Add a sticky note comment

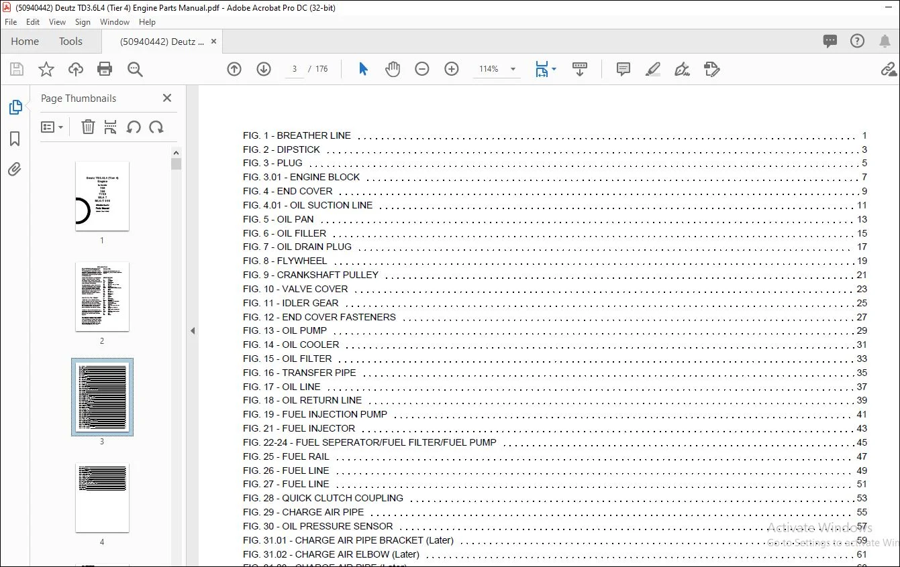(623, 69)
